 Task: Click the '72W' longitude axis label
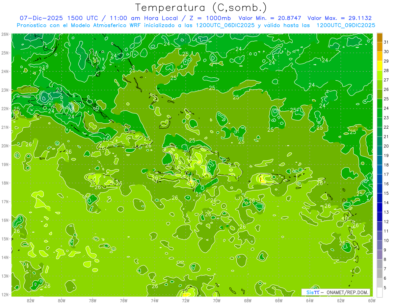click(x=186, y=300)
